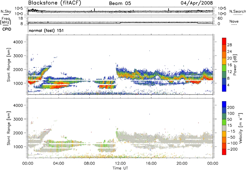Click the 'Slant Range [km]' label of the velocity panel
The width and height of the screenshot is (246, 170).
[9, 128]
